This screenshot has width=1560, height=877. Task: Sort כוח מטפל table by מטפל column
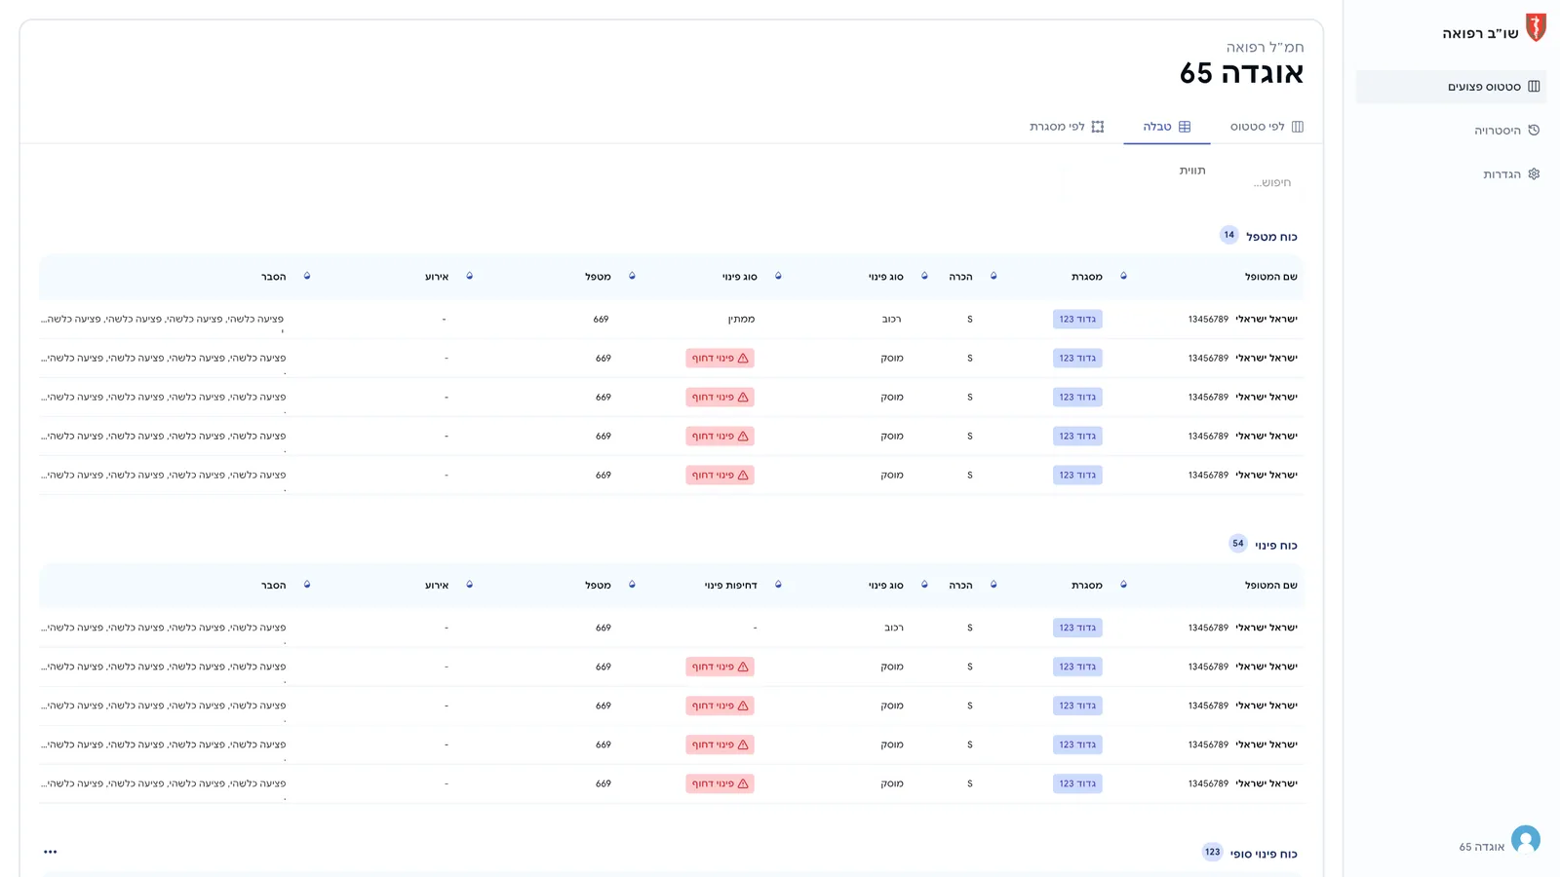tap(632, 277)
